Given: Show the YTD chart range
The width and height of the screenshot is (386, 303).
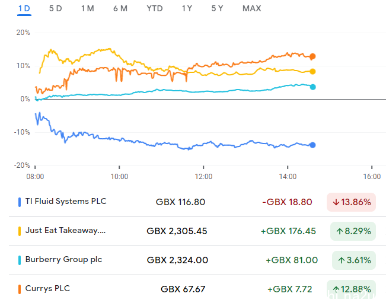Looking at the screenshot, I should point(155,9).
